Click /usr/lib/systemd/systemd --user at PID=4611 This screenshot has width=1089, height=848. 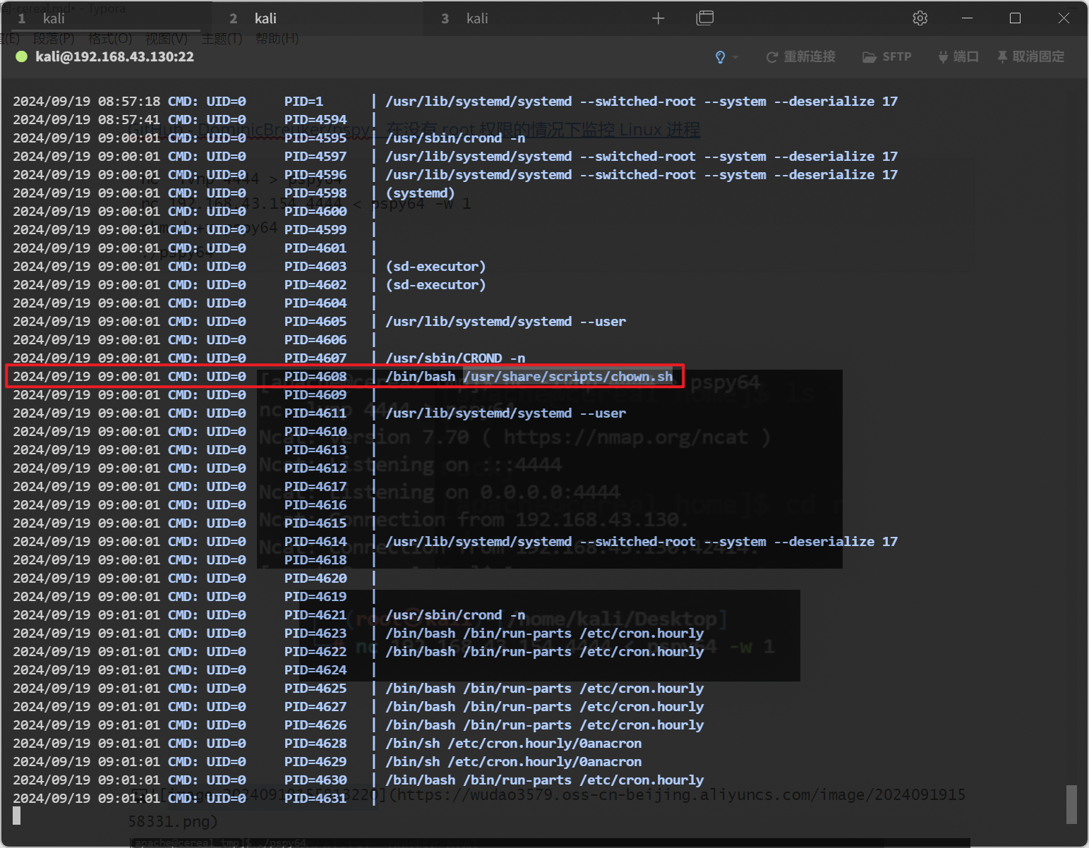point(505,413)
